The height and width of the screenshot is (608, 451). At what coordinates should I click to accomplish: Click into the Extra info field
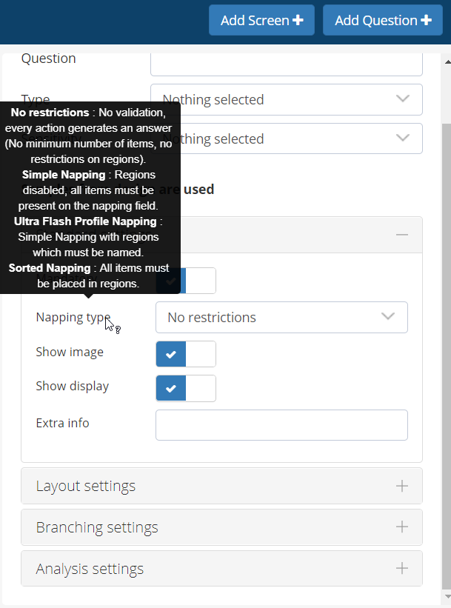point(281,425)
